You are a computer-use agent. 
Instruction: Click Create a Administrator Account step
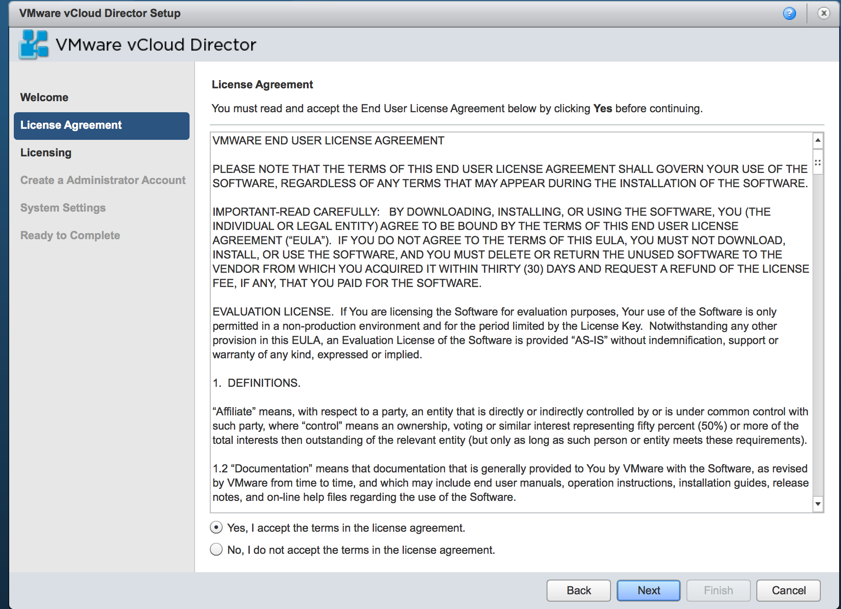coord(103,180)
